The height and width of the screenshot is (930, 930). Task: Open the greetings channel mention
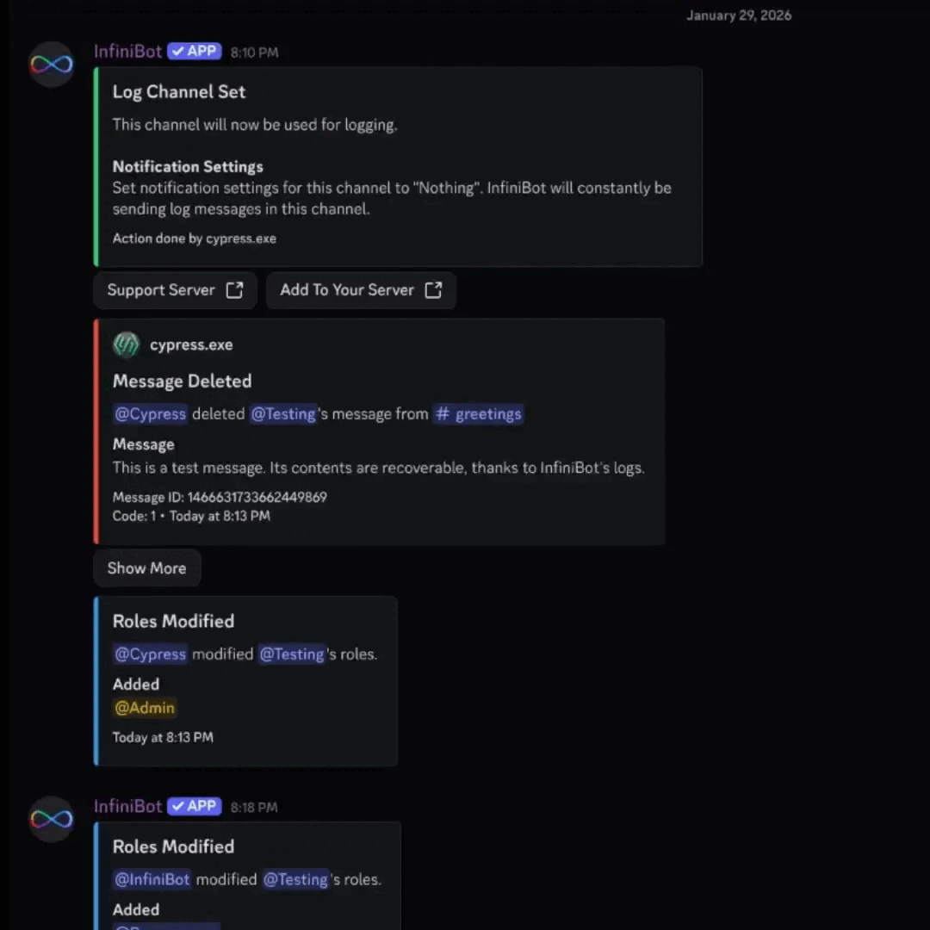[x=479, y=414]
